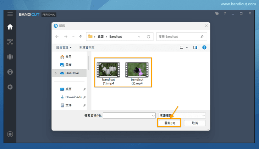259x149 pixels.
Task: Select the Join mode sidebar icon
Action: [x=10, y=57]
